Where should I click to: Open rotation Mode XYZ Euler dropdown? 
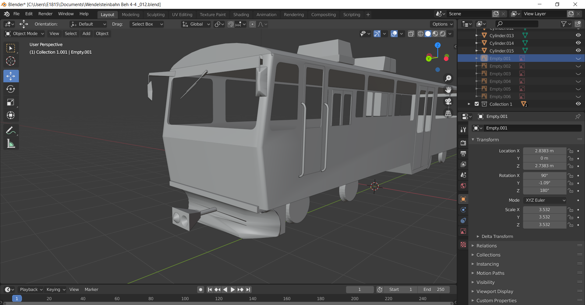[x=545, y=200]
